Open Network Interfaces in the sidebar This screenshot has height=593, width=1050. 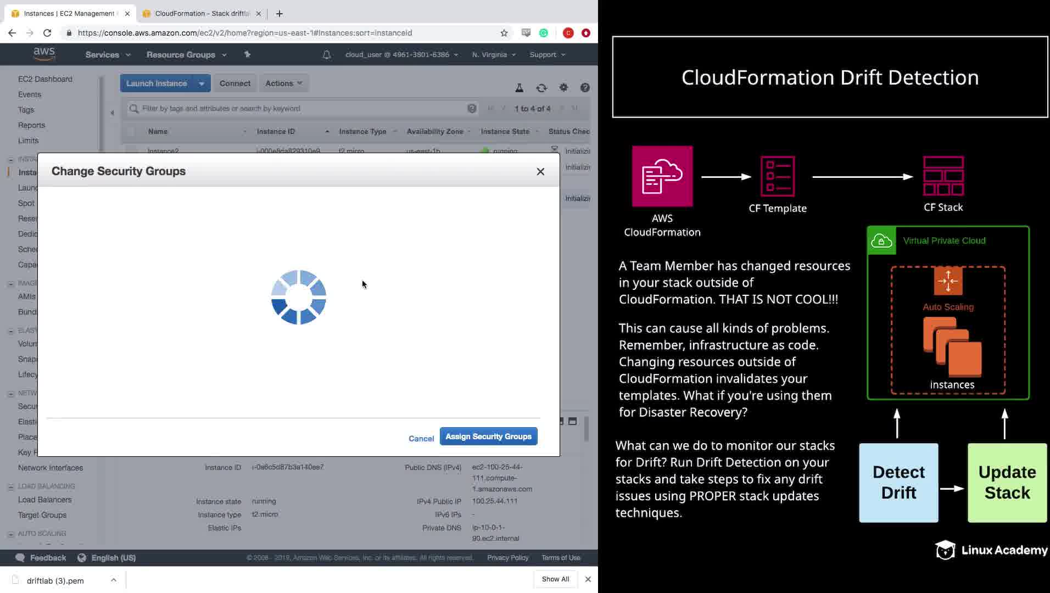(x=51, y=468)
